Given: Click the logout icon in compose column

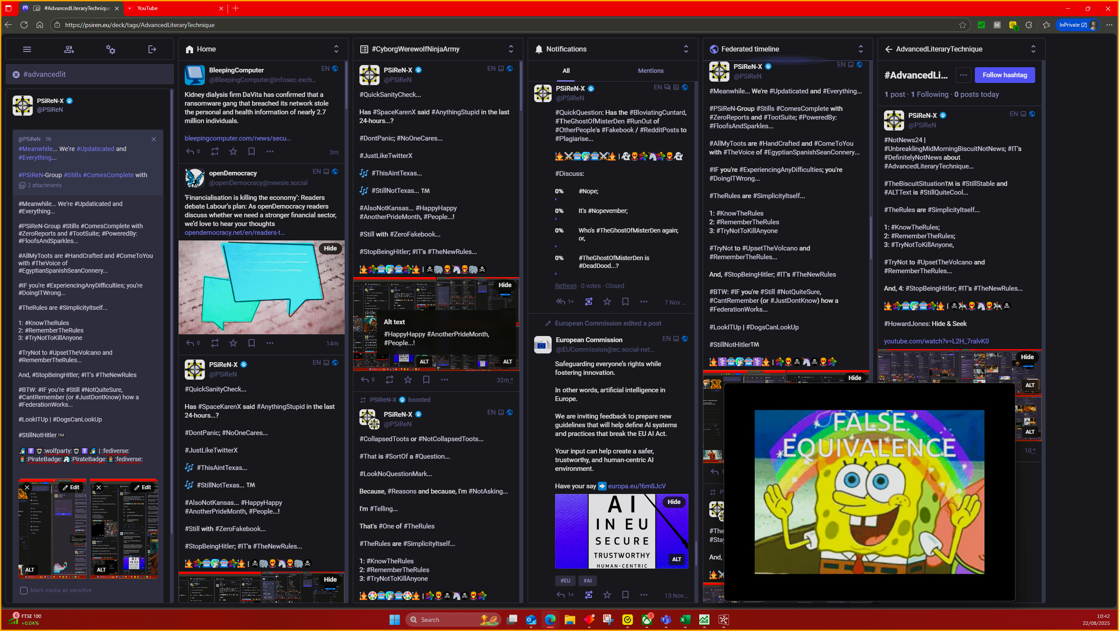Looking at the screenshot, I should (152, 49).
